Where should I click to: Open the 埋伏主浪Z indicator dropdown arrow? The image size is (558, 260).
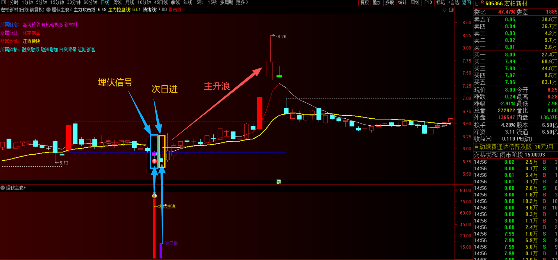click(48, 10)
